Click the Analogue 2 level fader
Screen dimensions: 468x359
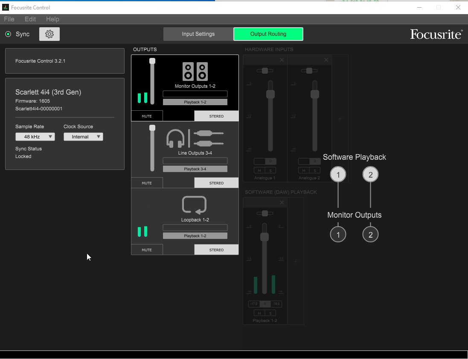314,95
